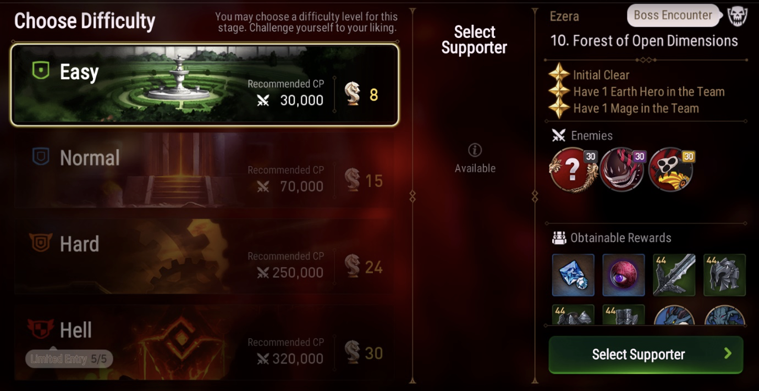View the blue crystal reward item
Viewport: 759px width, 391px height.
(x=573, y=275)
